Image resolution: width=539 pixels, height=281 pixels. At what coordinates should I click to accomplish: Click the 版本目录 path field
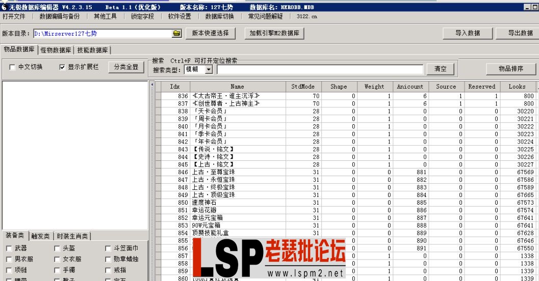pyautogui.click(x=102, y=33)
